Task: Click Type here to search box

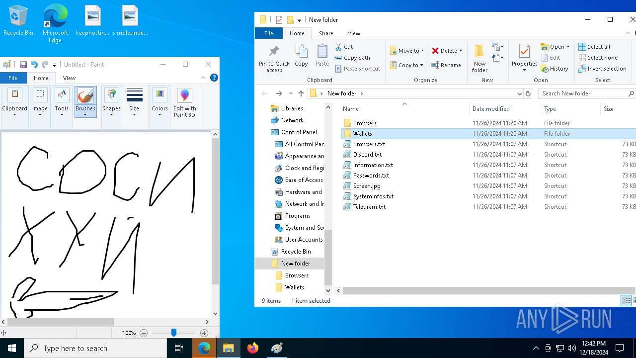Action: [95, 348]
